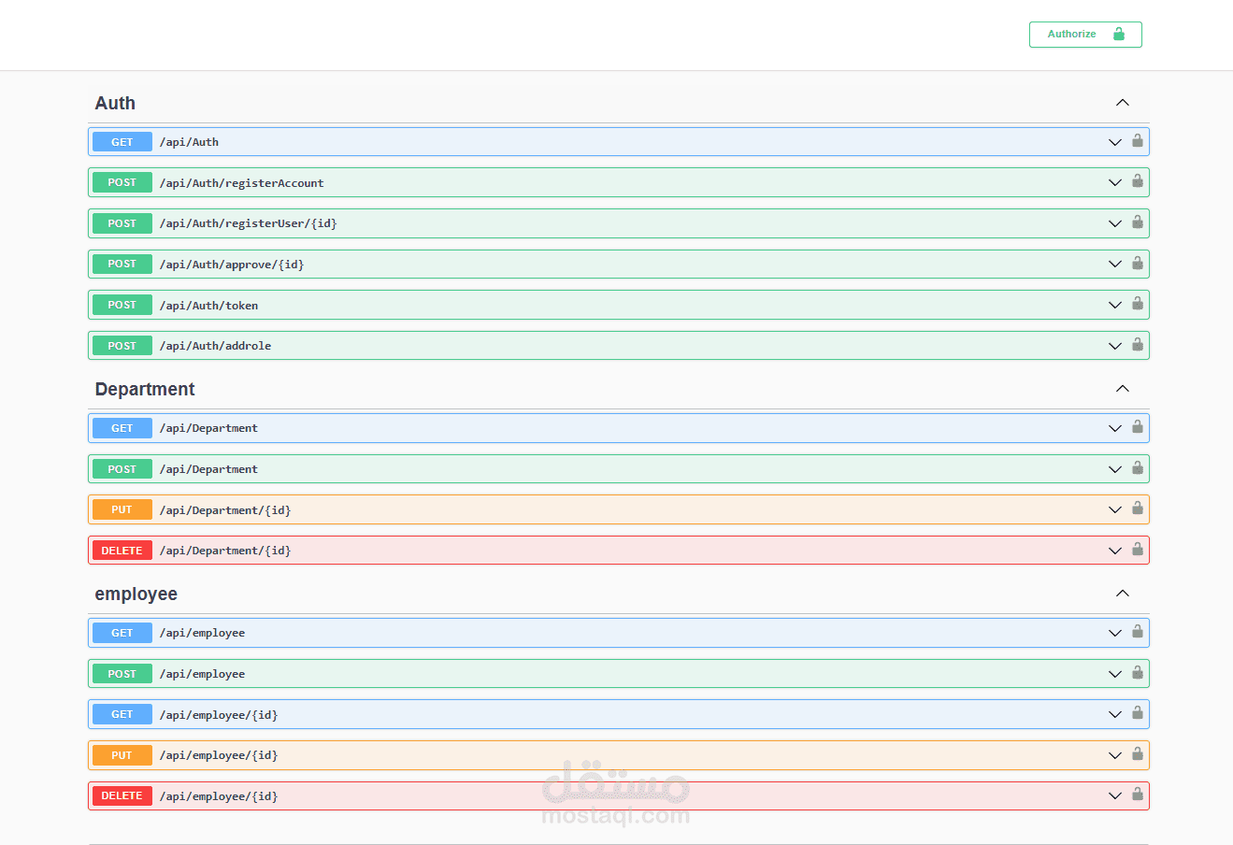
Task: Click the padlock on PUT /api/Department/{id}
Action: pyautogui.click(x=1138, y=509)
